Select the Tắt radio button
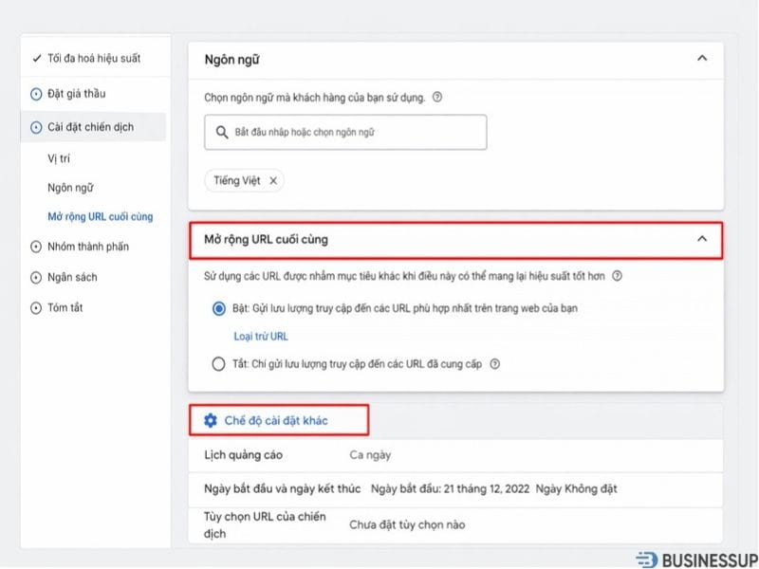 point(219,363)
